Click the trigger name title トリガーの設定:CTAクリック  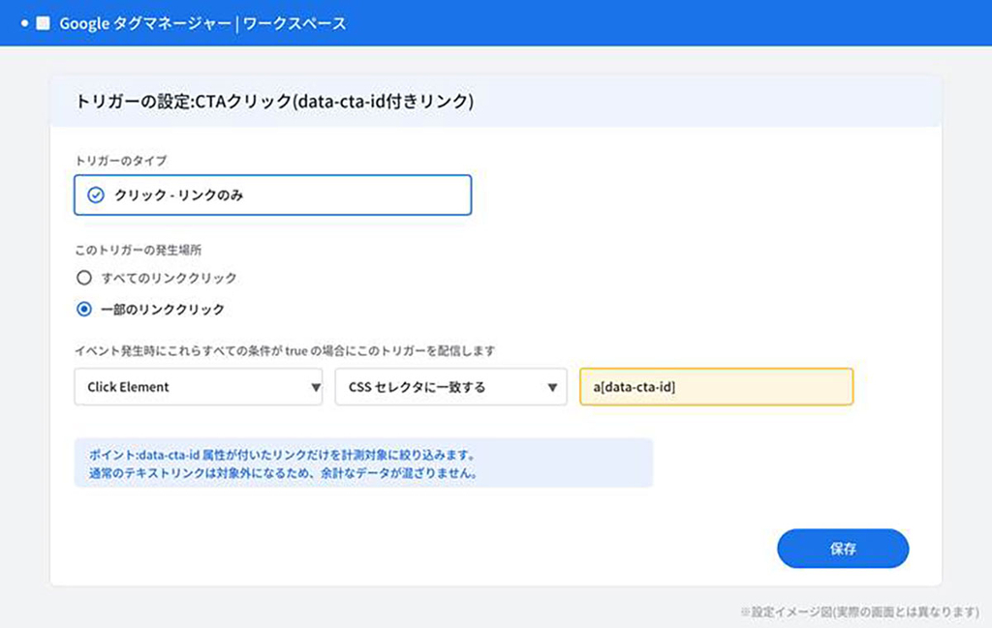point(274,101)
